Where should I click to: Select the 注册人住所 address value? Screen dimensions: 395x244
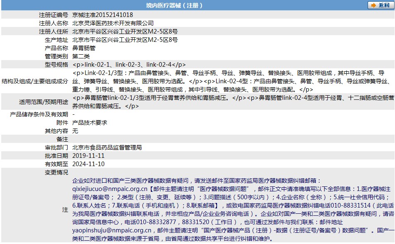tap(125, 31)
